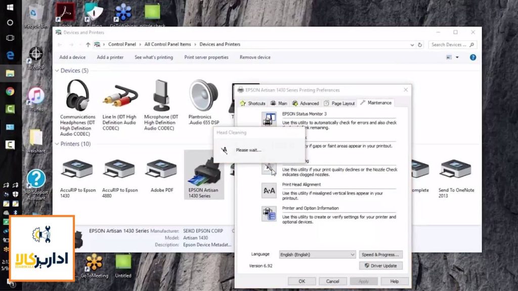518x291 pixels.
Task: Open Task View from the taskbar
Action: click(10, 37)
